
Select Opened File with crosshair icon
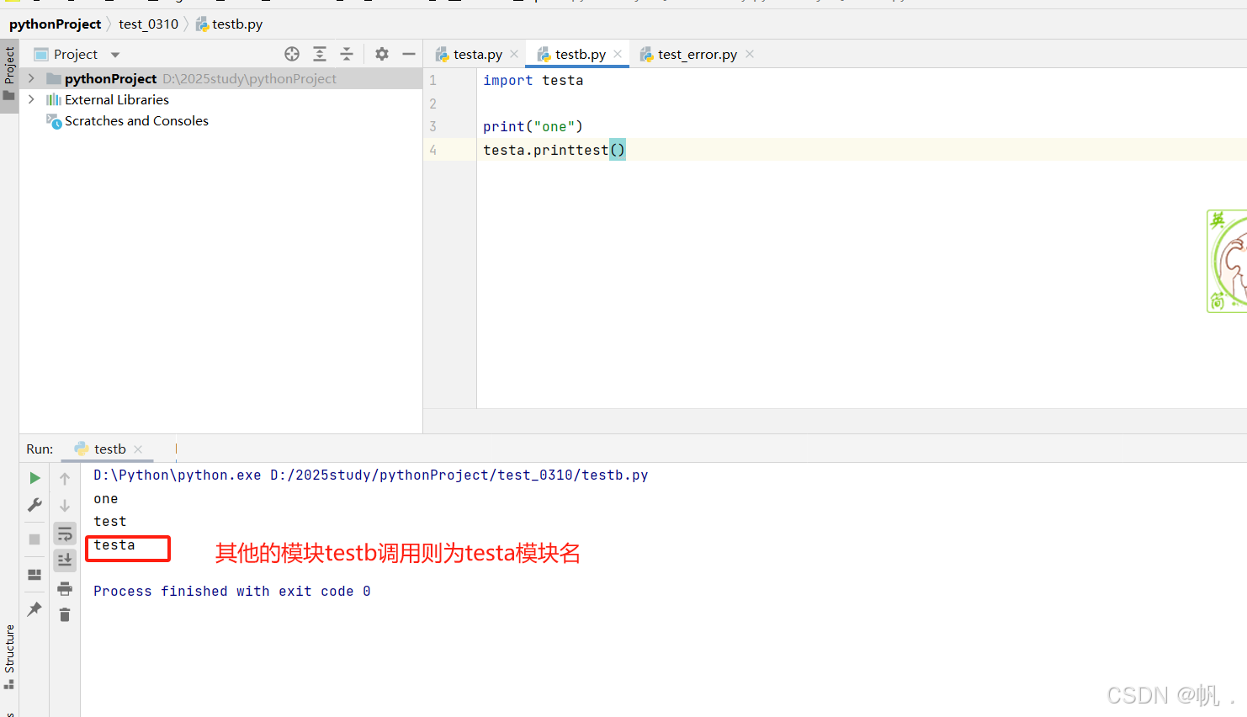pos(292,53)
